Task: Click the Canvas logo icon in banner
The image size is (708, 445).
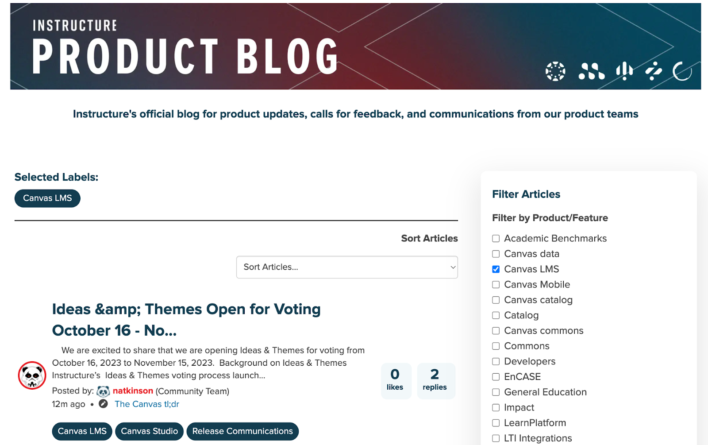Action: pyautogui.click(x=555, y=71)
